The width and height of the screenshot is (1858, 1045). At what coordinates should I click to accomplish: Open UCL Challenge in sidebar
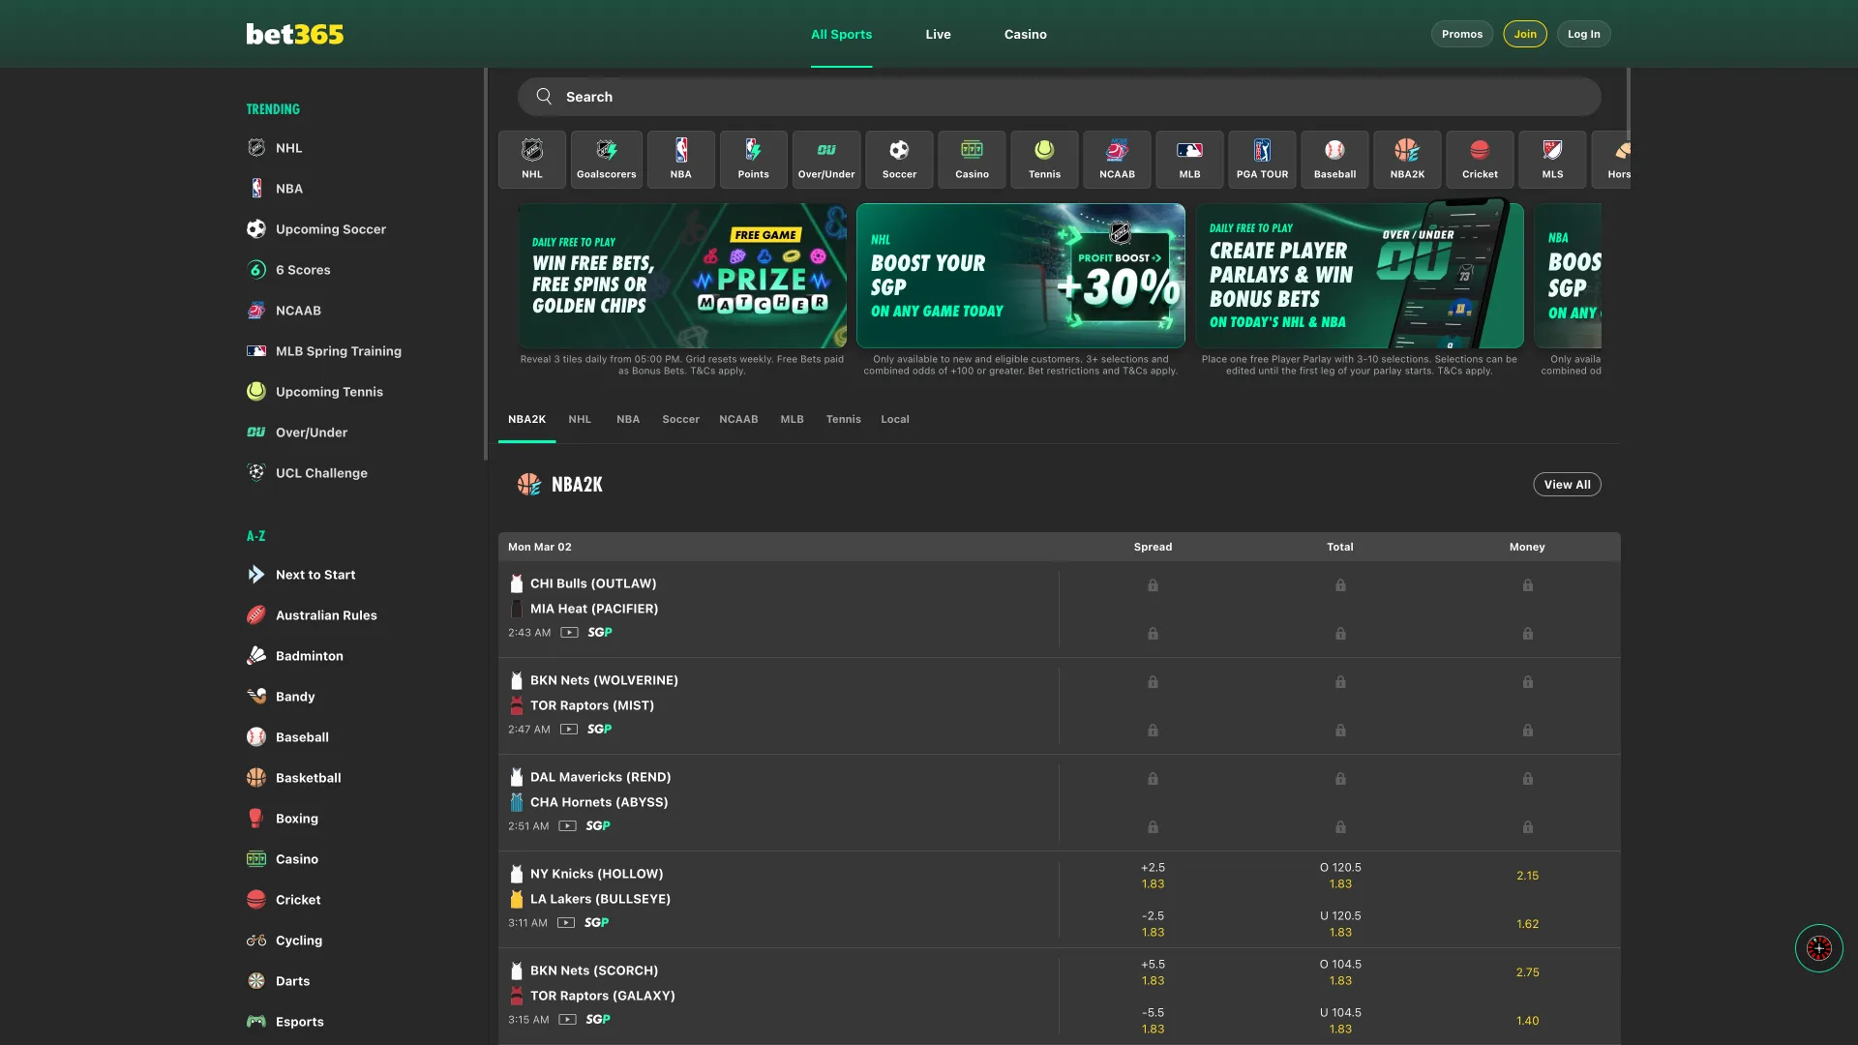[x=321, y=473]
